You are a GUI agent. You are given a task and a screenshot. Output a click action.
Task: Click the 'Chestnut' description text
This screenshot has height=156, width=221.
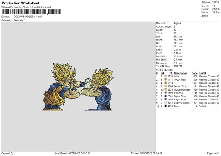[x=179, y=93]
